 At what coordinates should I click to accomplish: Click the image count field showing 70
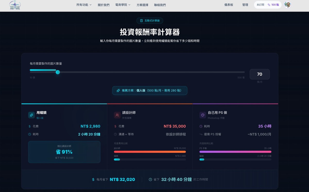[x=260, y=74]
